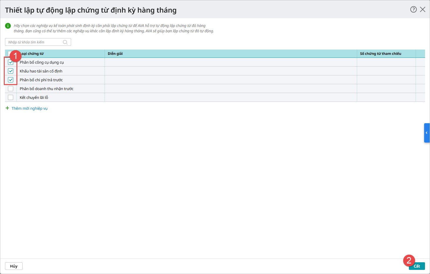Uncheck Khấu hao tài sản cố định
Viewport: 430px width, 274px height.
(11, 71)
